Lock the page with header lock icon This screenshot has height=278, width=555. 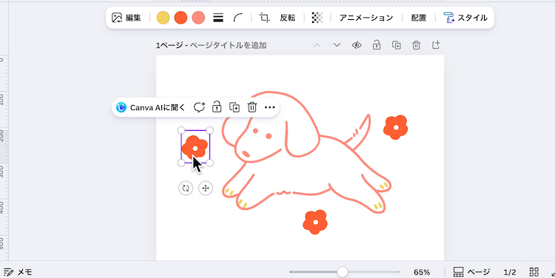[x=377, y=45]
